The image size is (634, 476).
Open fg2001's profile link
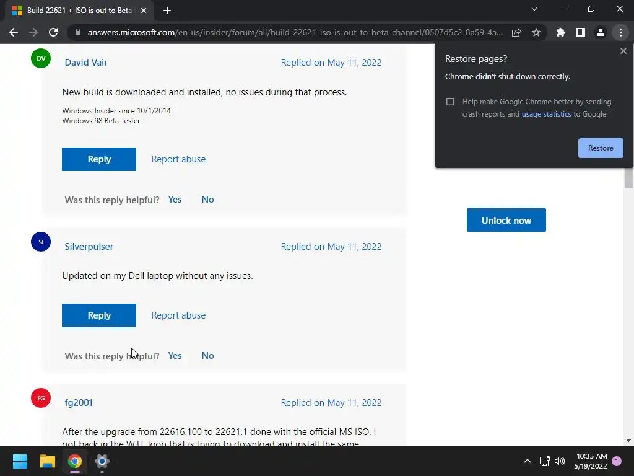tap(79, 403)
